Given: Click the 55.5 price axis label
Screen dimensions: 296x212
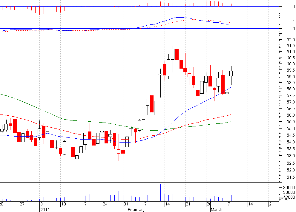Looking at the screenshot, I should point(291,122).
